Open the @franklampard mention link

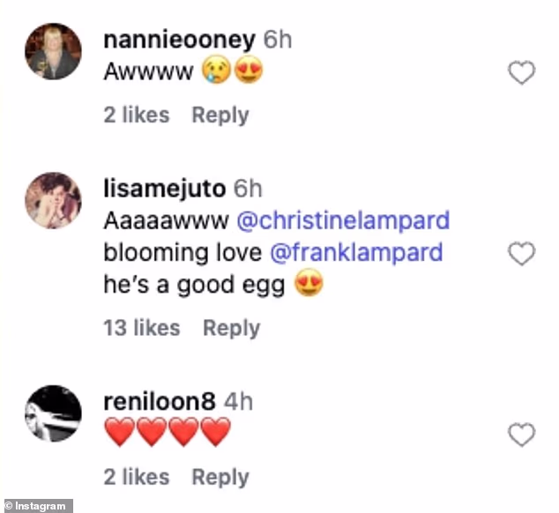356,253
